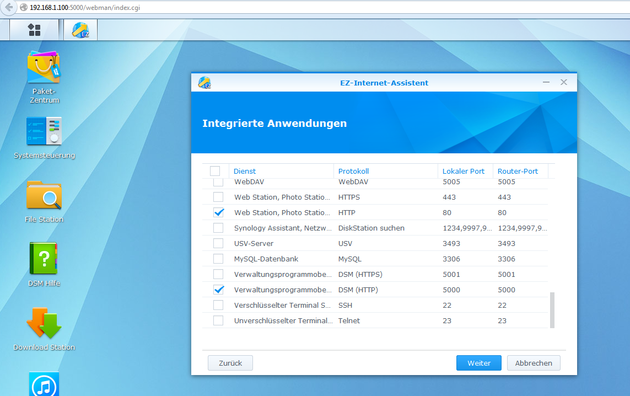630x396 pixels.
Task: Click the DiskStation suchen protocol cell
Action: [371, 228]
